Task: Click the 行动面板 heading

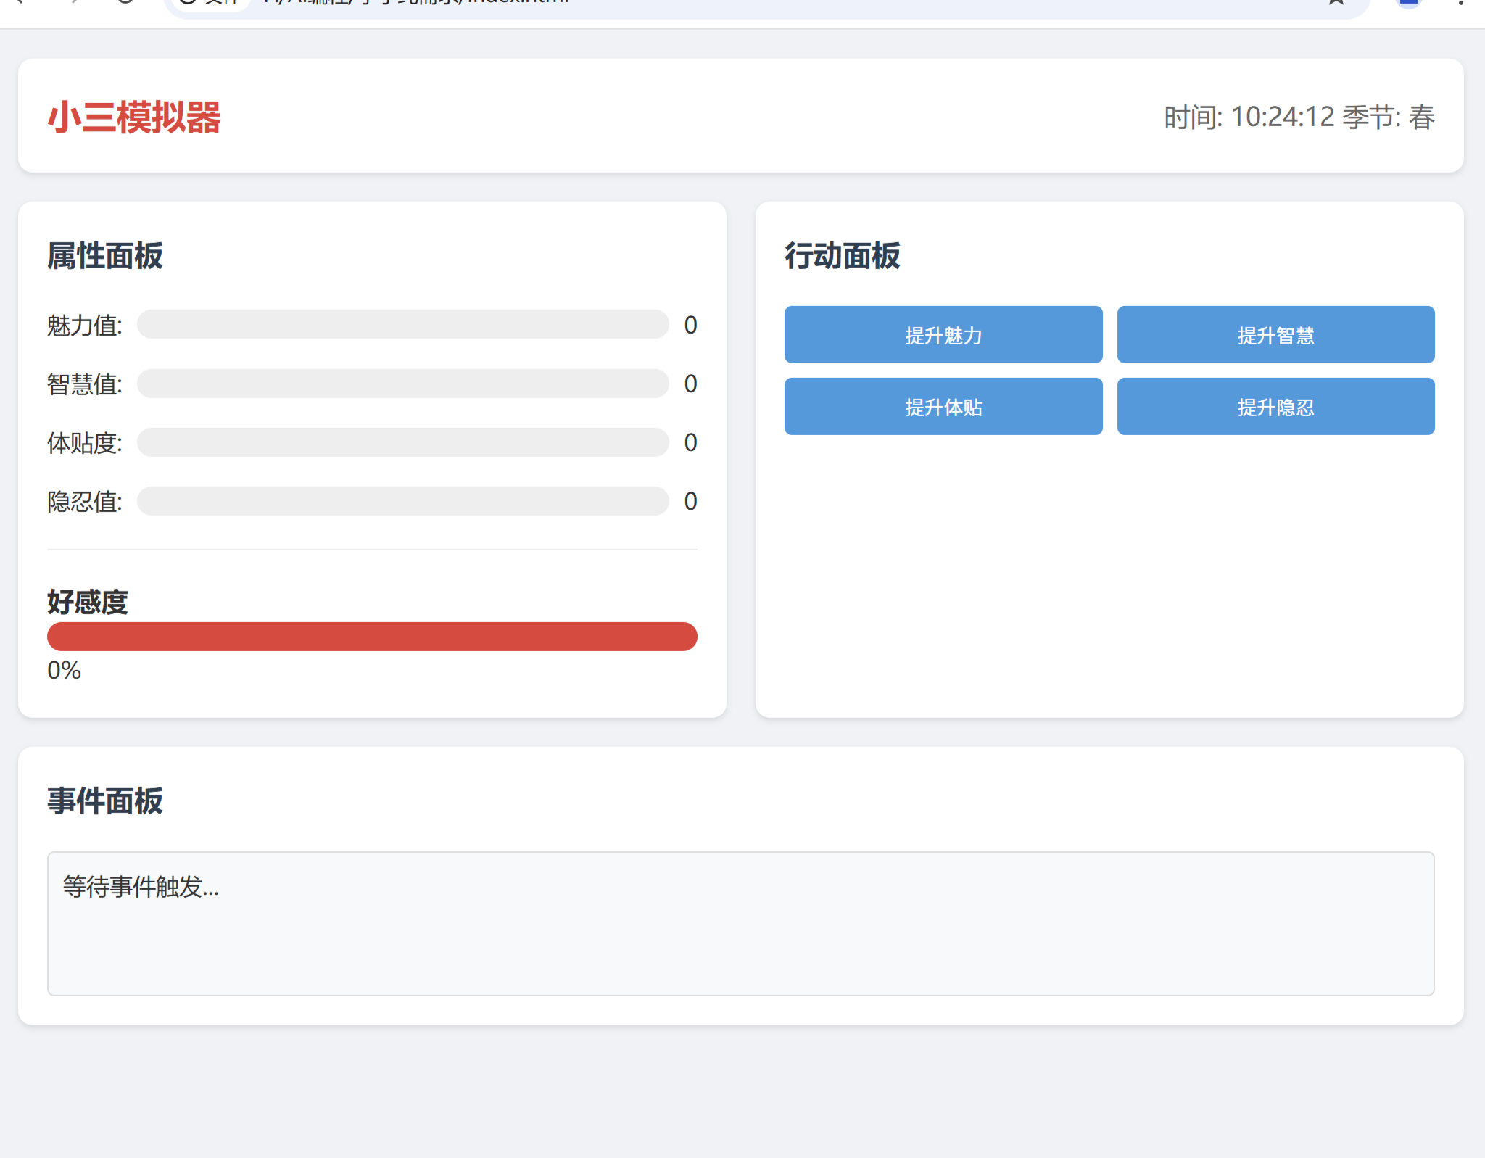Action: pyautogui.click(x=842, y=256)
